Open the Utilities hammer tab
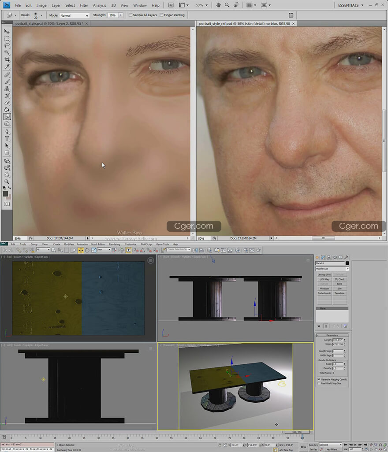Viewport: 388px width, 452px height. point(347,257)
